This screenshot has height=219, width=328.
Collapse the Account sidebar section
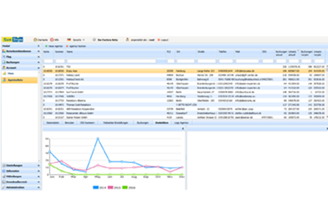pos(39,68)
